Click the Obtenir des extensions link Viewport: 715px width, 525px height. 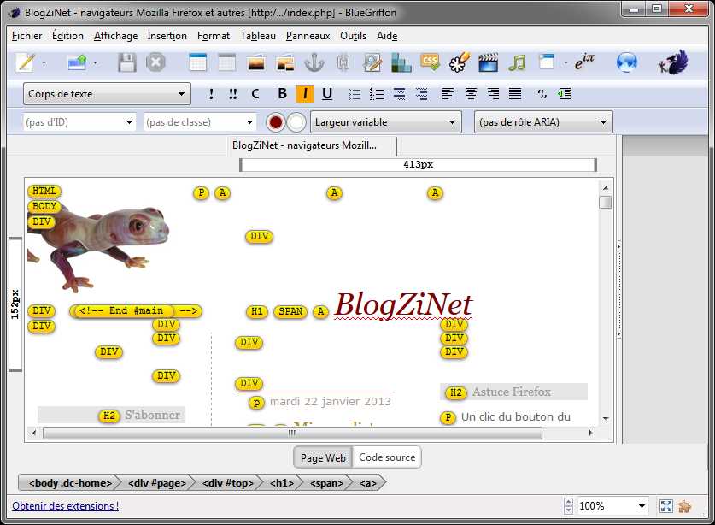(66, 505)
